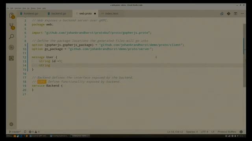Click the highlighted TODO on line 18
This screenshot has height=141, width=252.
(x=42, y=82)
